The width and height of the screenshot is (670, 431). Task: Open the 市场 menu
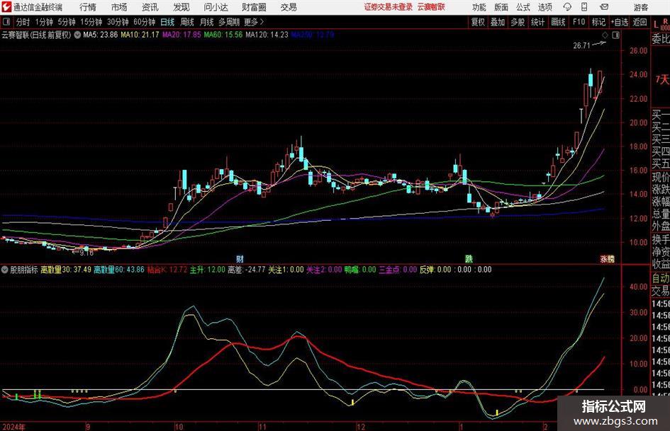click(119, 7)
